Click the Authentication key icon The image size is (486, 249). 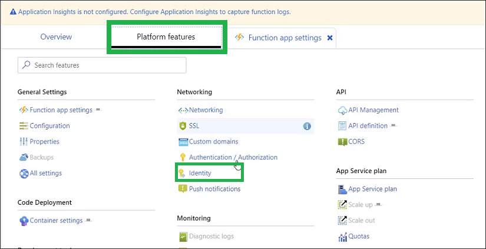183,157
